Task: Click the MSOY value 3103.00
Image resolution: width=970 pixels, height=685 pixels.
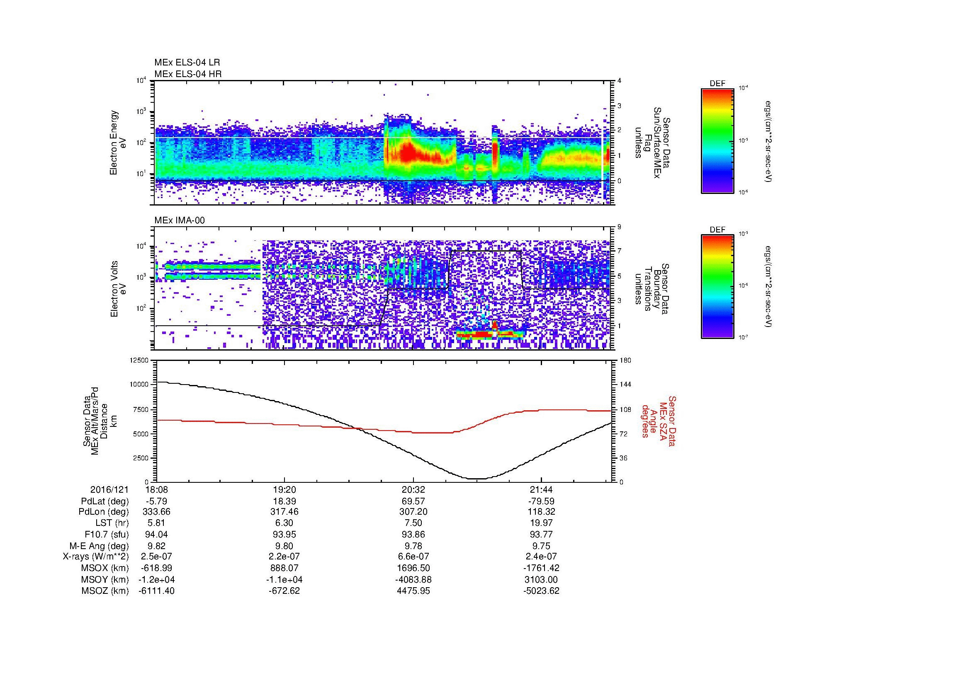Action: [542, 579]
